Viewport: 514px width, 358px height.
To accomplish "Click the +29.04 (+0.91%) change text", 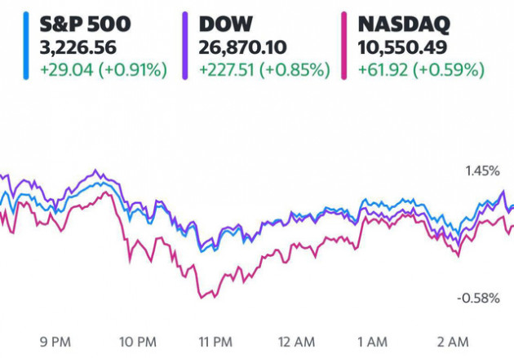I will pos(104,70).
